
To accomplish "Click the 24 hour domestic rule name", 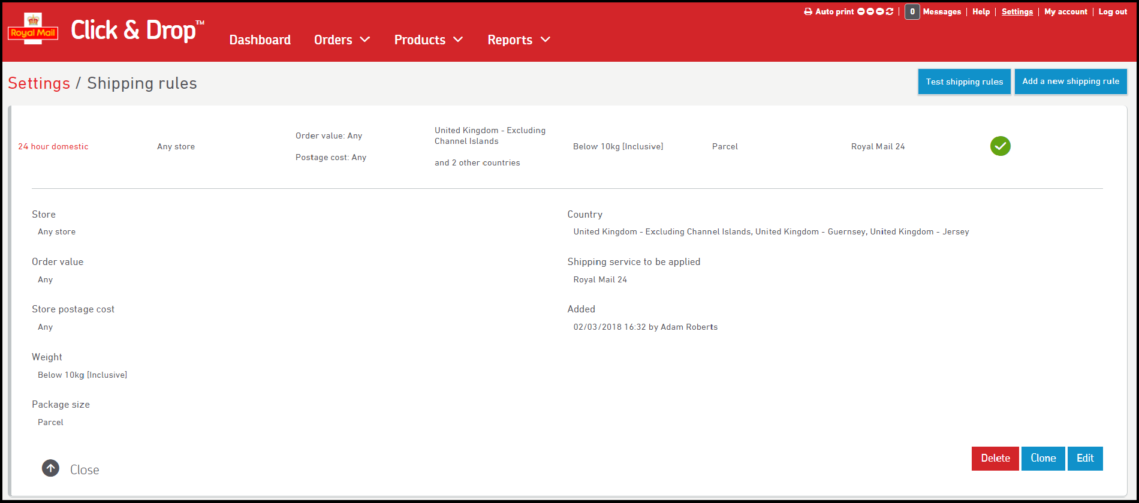I will [x=53, y=147].
